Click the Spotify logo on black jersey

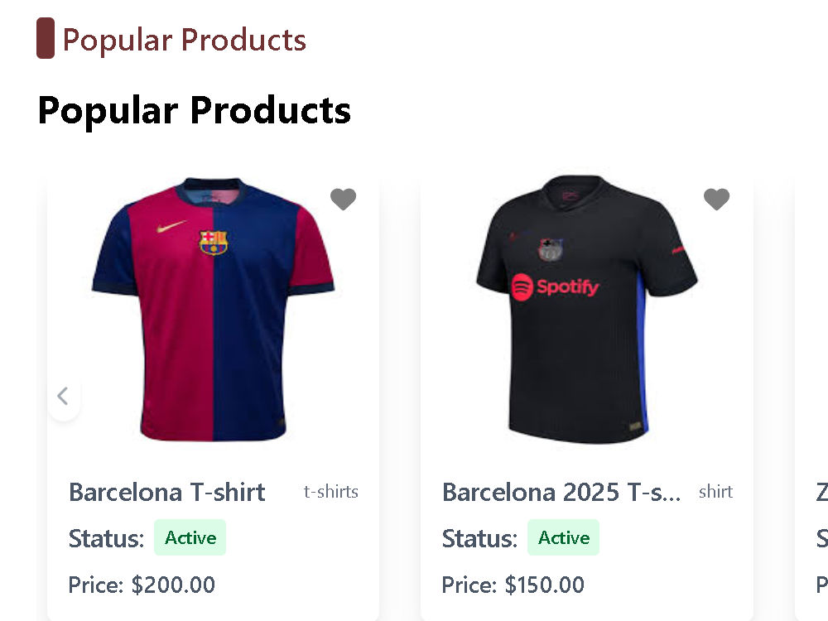tap(555, 286)
